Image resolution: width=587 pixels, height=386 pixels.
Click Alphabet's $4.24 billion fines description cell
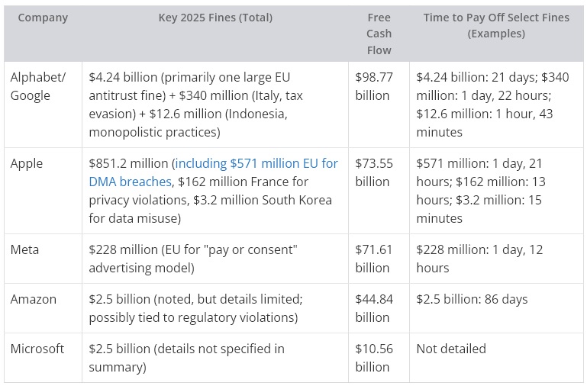point(214,105)
